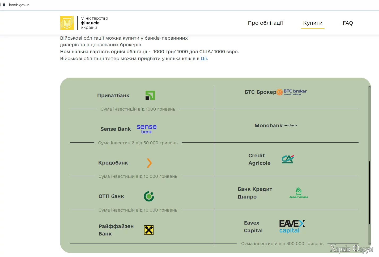Open the Про облігації menu item
The image size is (379, 257).
click(x=265, y=23)
